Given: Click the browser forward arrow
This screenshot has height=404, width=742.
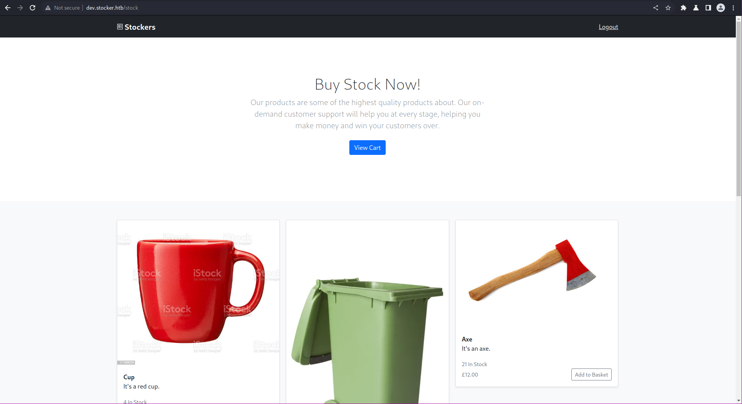Looking at the screenshot, I should coord(20,8).
